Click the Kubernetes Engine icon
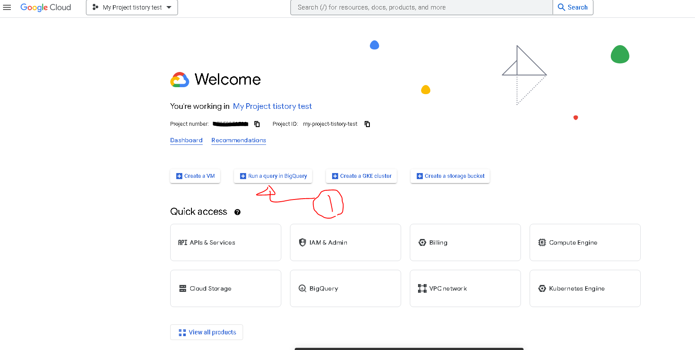 542,288
